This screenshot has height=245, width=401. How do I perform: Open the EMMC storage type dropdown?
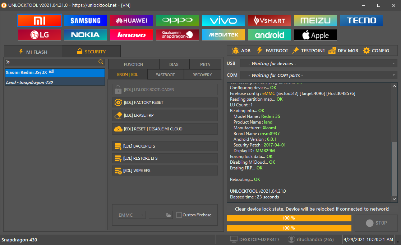click(132, 215)
